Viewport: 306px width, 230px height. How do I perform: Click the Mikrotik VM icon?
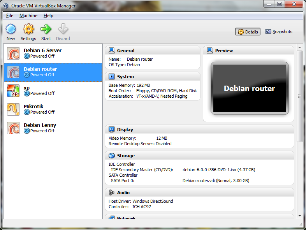click(x=13, y=109)
